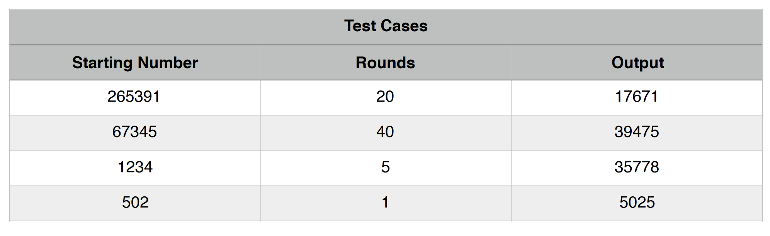Select the starting number 502 cell
The height and width of the screenshot is (236, 770).
(x=135, y=203)
